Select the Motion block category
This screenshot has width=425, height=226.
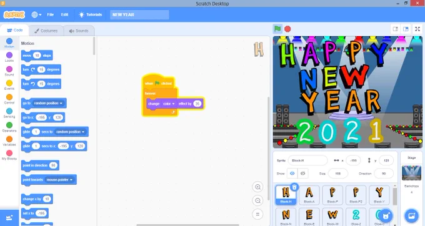tap(9, 43)
